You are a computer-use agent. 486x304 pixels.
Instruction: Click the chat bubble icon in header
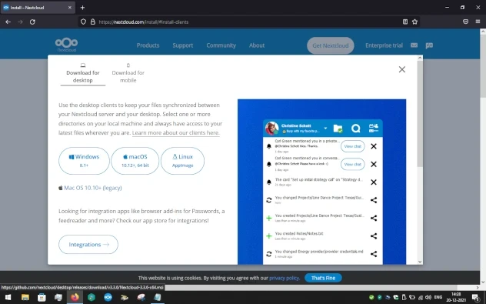point(429,45)
